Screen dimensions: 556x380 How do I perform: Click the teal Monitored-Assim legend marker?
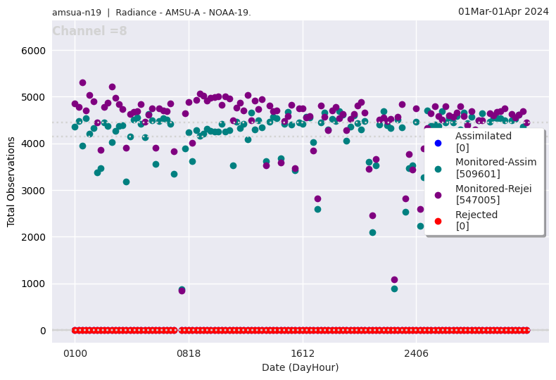(x=438, y=169)
